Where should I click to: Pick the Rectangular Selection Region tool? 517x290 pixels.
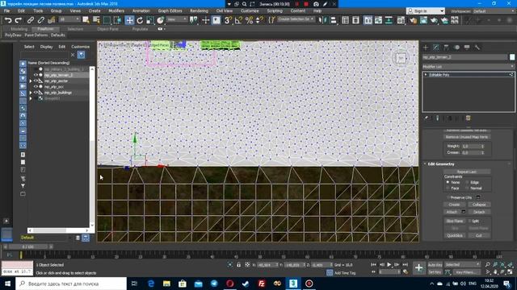pos(107,20)
